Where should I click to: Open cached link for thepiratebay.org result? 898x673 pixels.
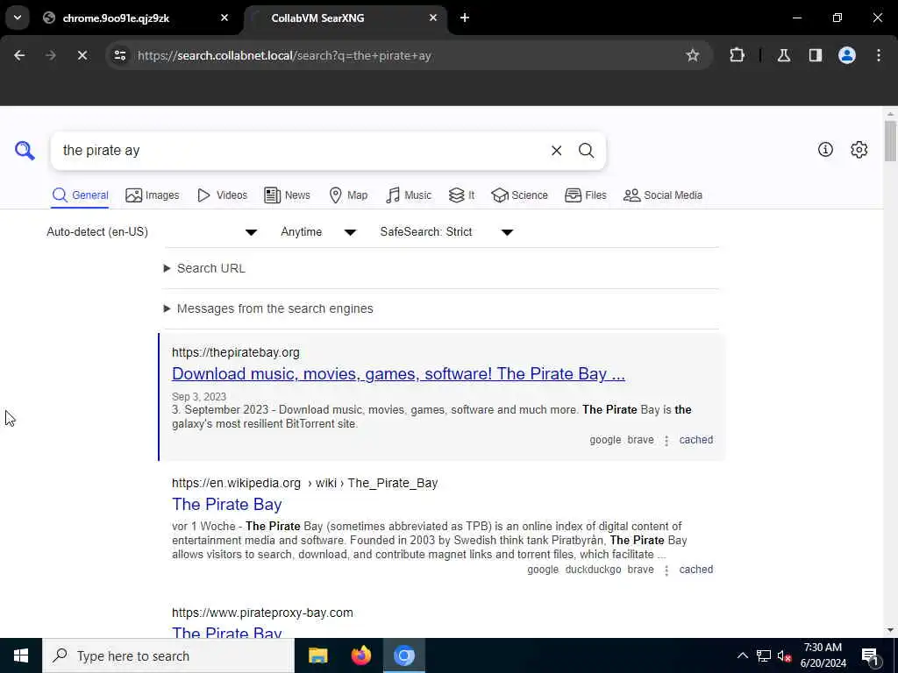coord(695,440)
